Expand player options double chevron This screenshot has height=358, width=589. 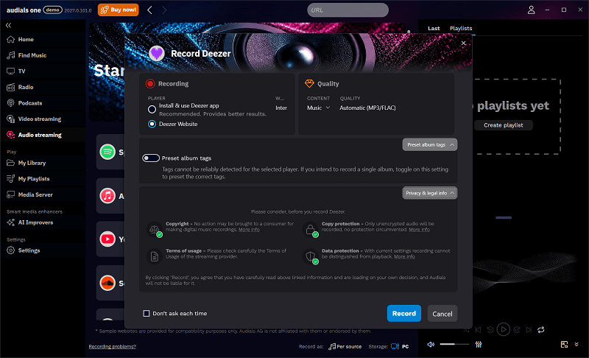click(576, 345)
